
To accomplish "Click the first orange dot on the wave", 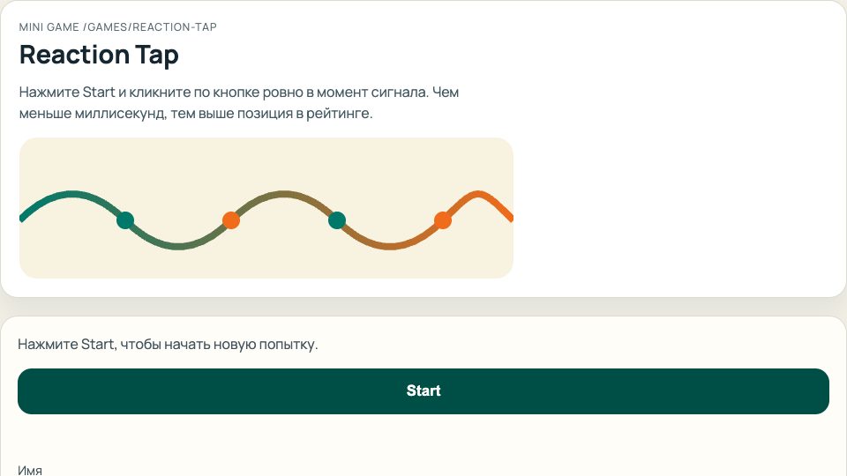I will point(231,220).
